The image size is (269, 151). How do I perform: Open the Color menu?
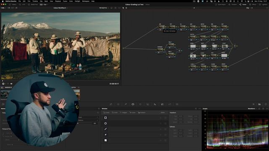click(x=71, y=1)
